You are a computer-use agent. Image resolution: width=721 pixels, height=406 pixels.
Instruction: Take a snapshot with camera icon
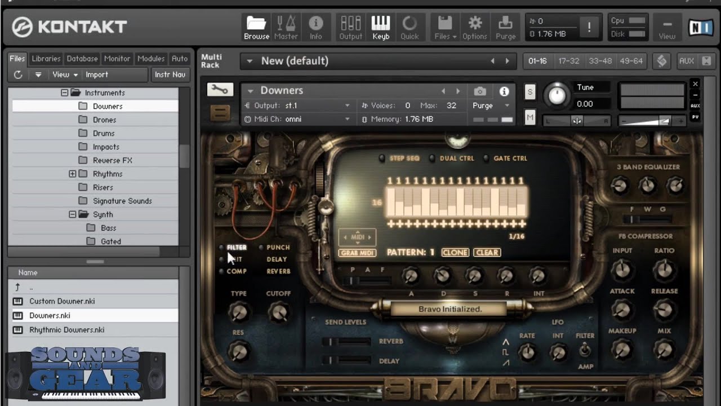(480, 91)
